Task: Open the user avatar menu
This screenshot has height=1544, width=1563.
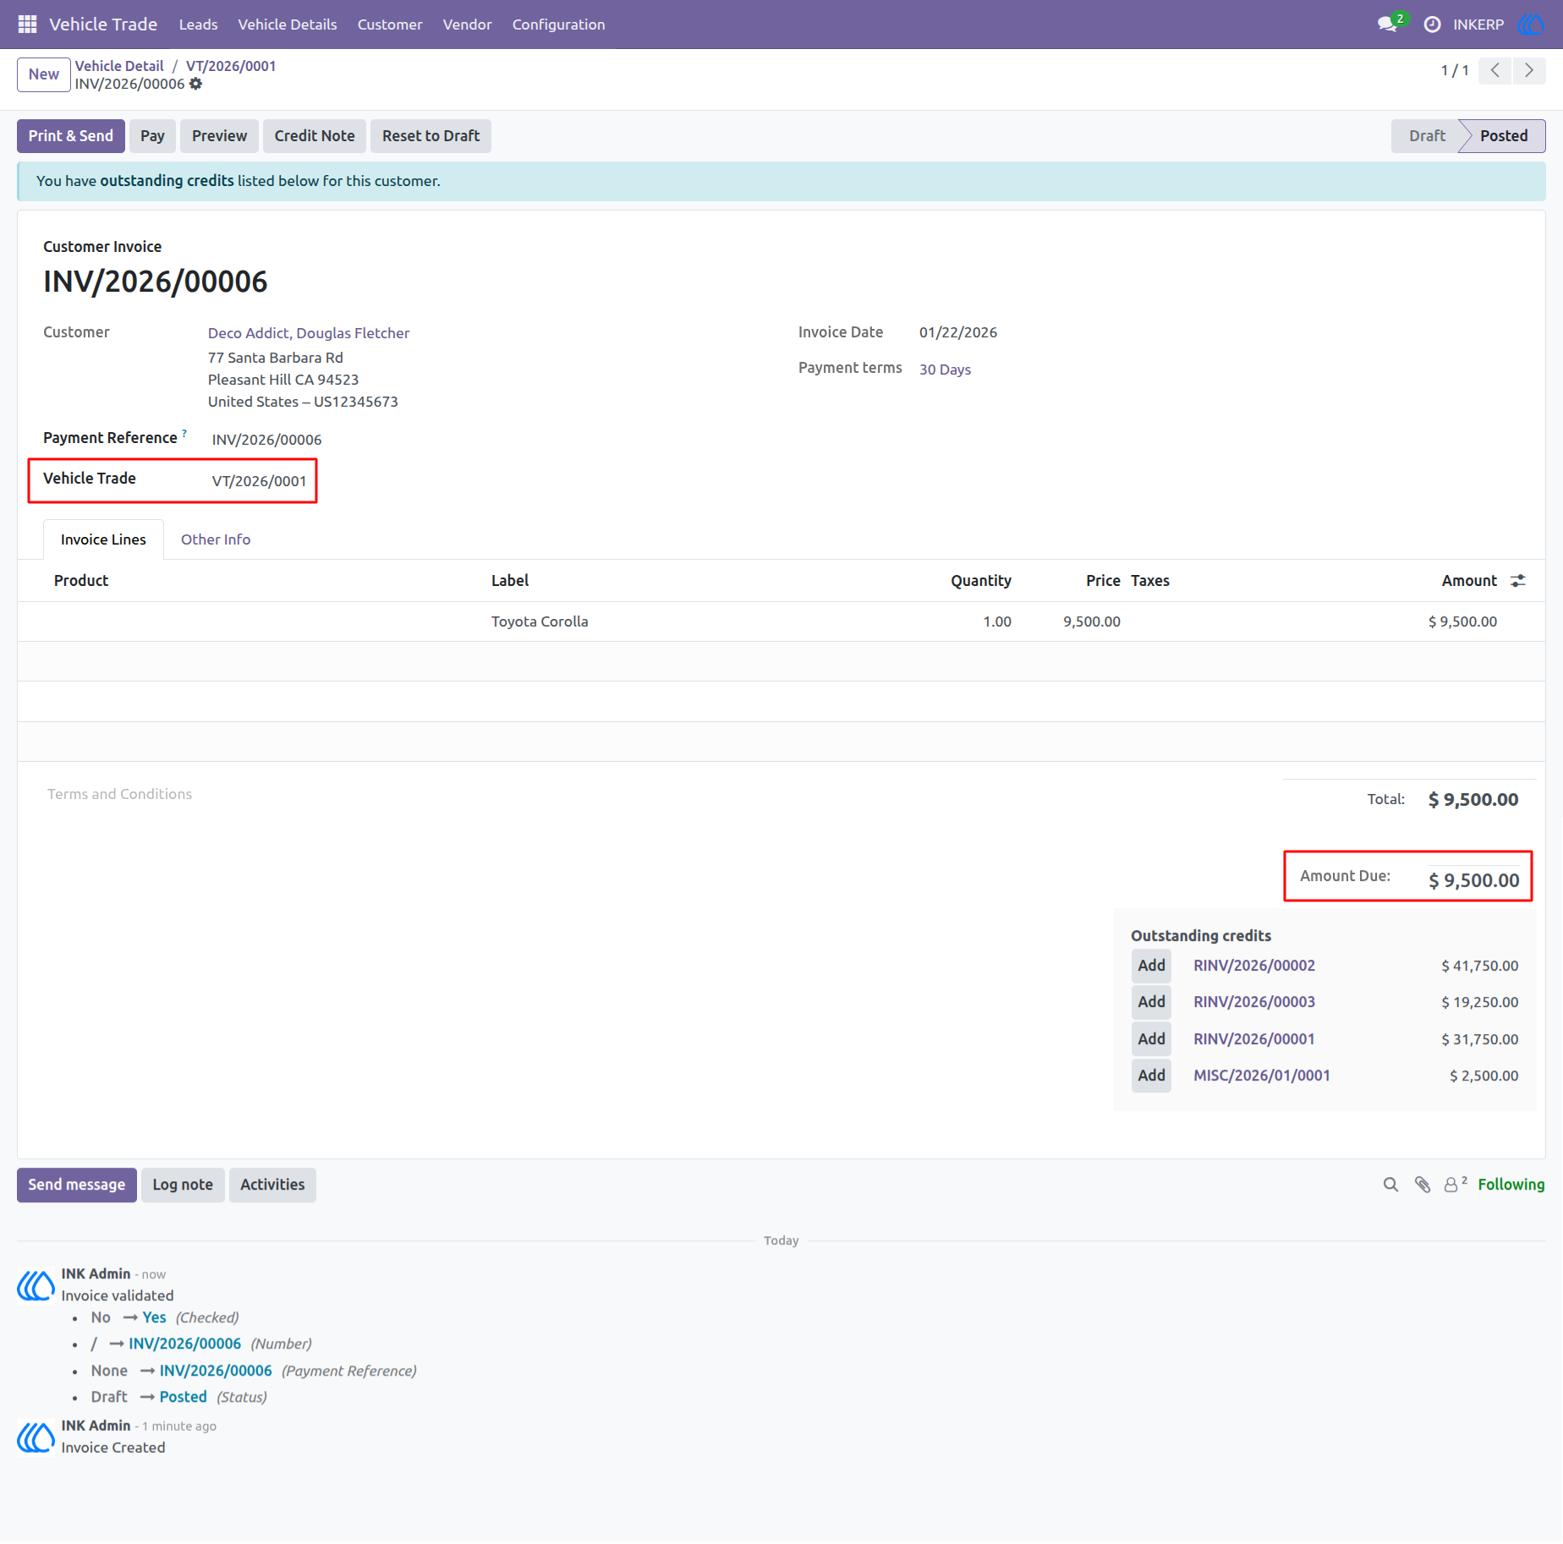Action: (x=1531, y=25)
